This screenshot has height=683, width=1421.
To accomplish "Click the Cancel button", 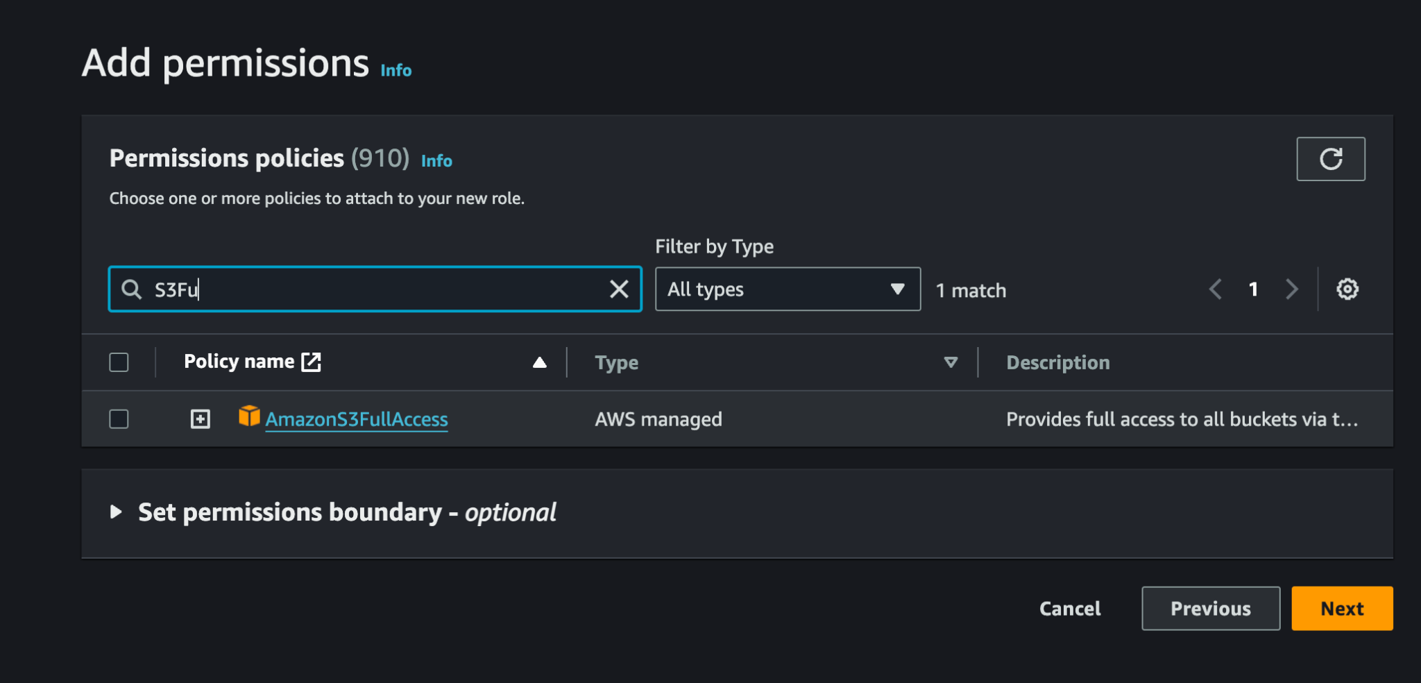I will pyautogui.click(x=1069, y=609).
